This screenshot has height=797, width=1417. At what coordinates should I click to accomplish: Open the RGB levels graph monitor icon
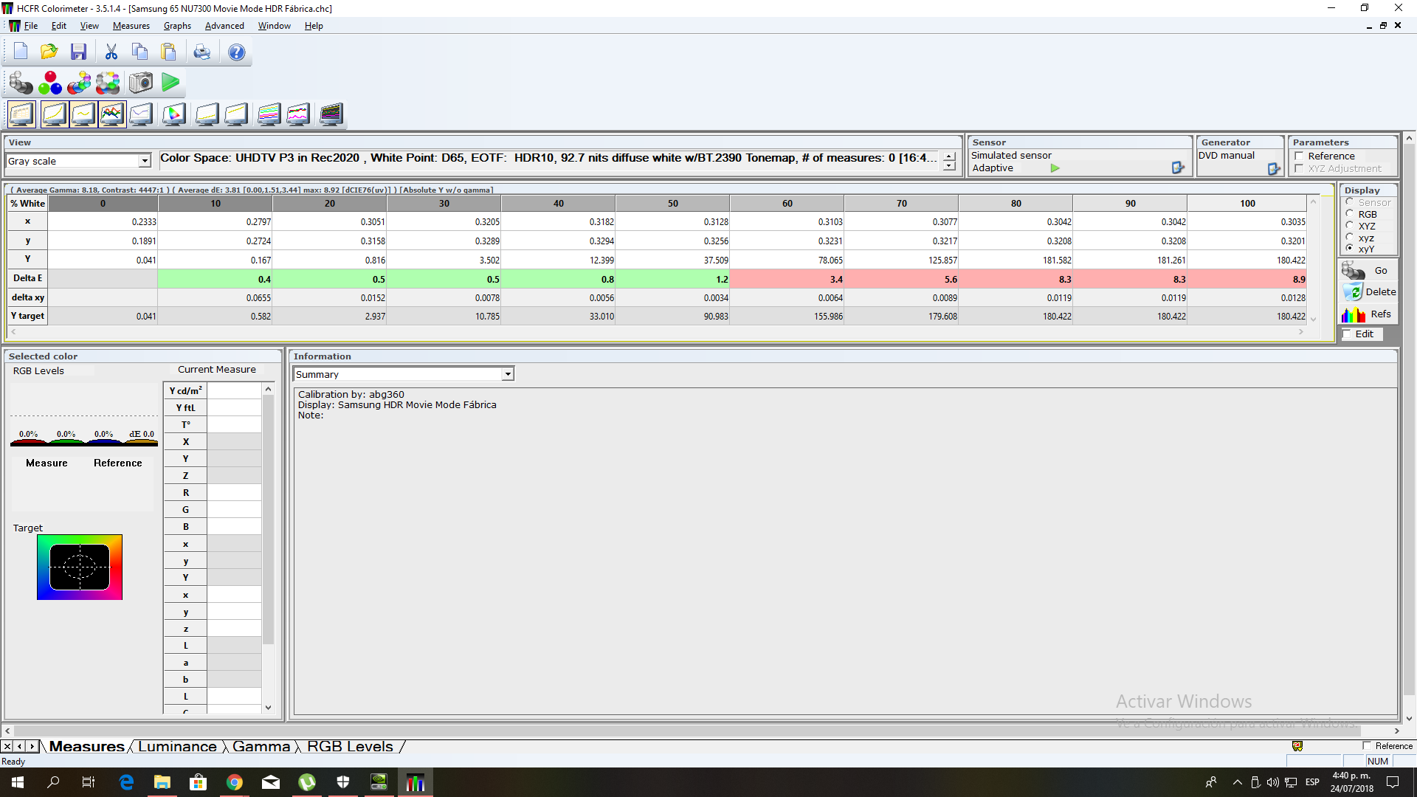click(x=112, y=114)
